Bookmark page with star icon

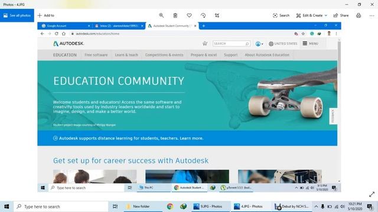click(x=303, y=34)
